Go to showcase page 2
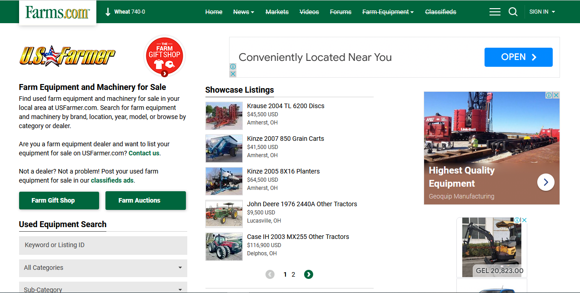The image size is (580, 293). (294, 274)
